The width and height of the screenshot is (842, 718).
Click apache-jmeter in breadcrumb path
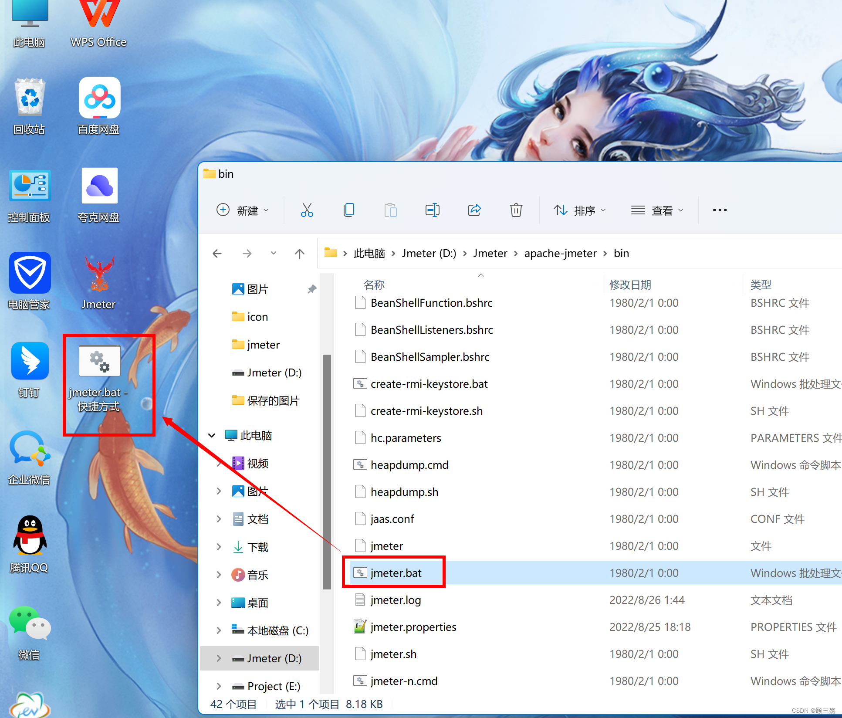560,254
